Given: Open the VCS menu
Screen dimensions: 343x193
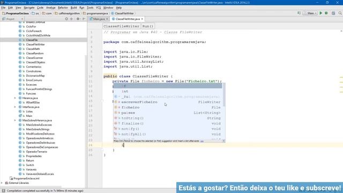Looking at the screenshot, I should coord(98,8).
